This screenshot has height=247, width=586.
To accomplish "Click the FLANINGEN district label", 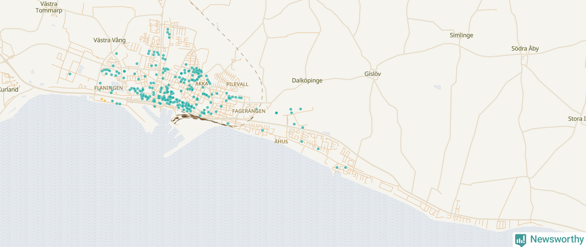I will click(x=109, y=88).
